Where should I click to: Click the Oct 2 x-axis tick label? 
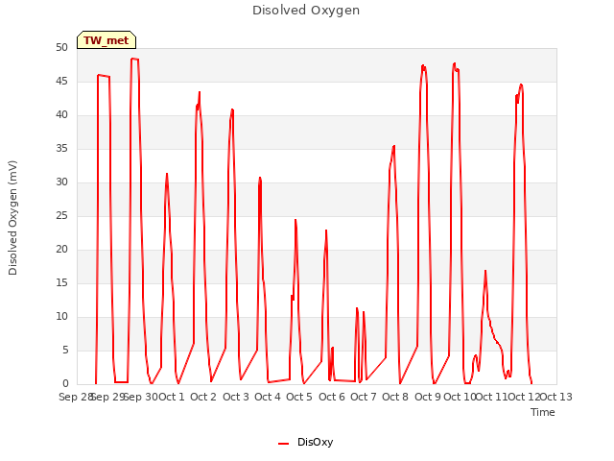[203, 397]
